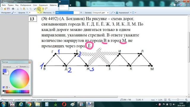
Task: Toggle the rulers icon
Action: 46,9
